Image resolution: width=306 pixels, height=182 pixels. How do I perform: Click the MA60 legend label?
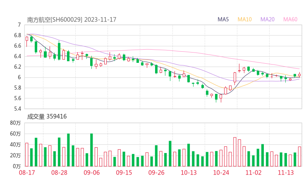point(290,19)
